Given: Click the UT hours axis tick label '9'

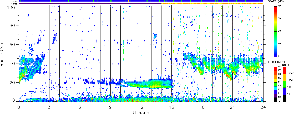Looking at the screenshot, I should click(x=110, y=107).
